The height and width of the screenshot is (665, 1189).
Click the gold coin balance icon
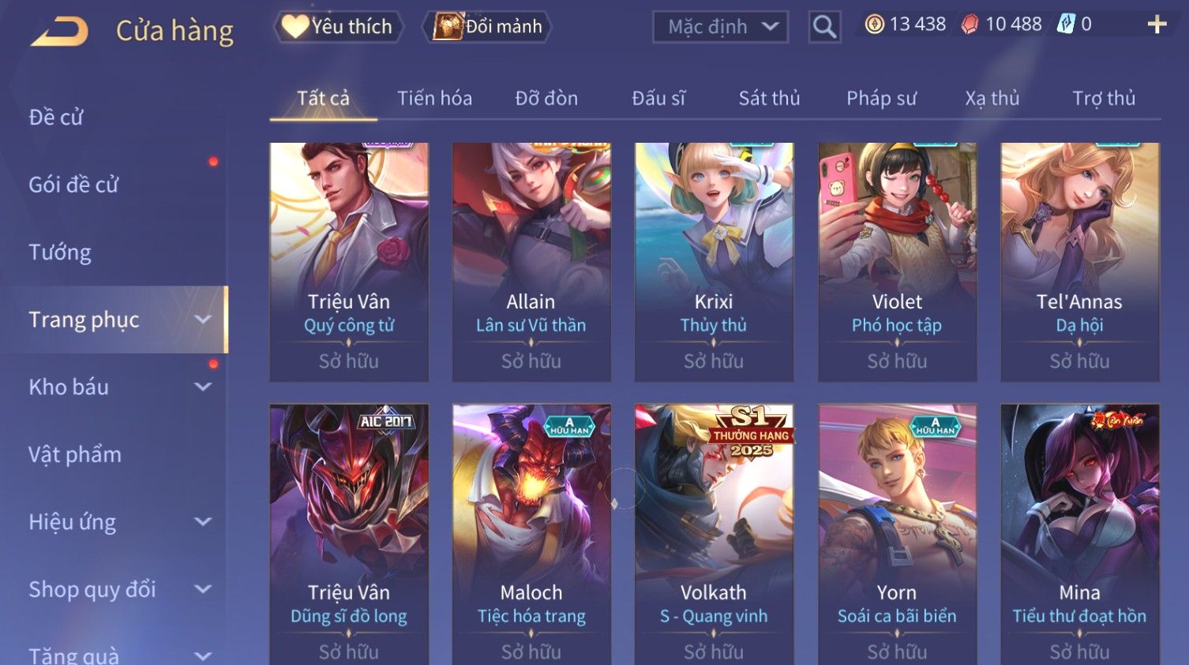click(x=875, y=24)
